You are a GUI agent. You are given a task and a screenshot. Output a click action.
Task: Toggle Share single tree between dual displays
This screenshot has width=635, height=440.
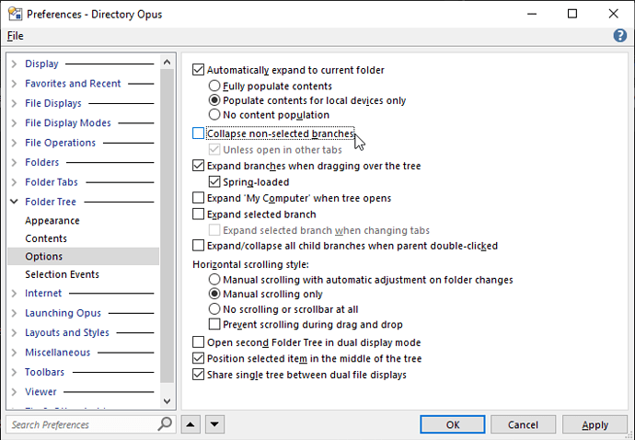pos(198,375)
